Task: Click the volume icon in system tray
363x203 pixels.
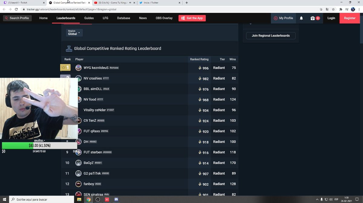Action: click(331, 199)
